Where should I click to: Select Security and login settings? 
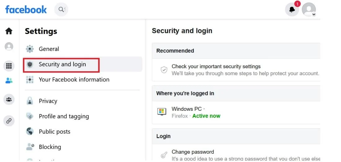point(83,64)
